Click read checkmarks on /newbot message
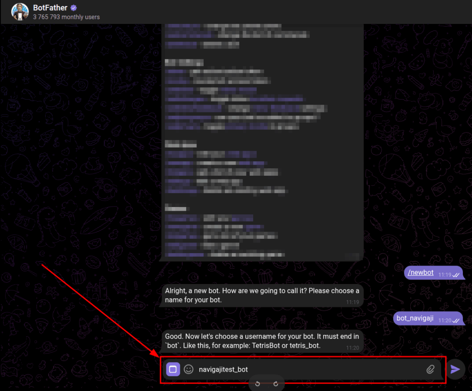Image resolution: width=472 pixels, height=391 pixels. coord(456,274)
